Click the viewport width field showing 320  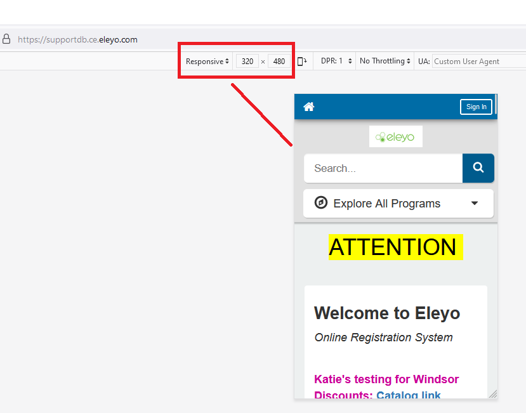(247, 62)
